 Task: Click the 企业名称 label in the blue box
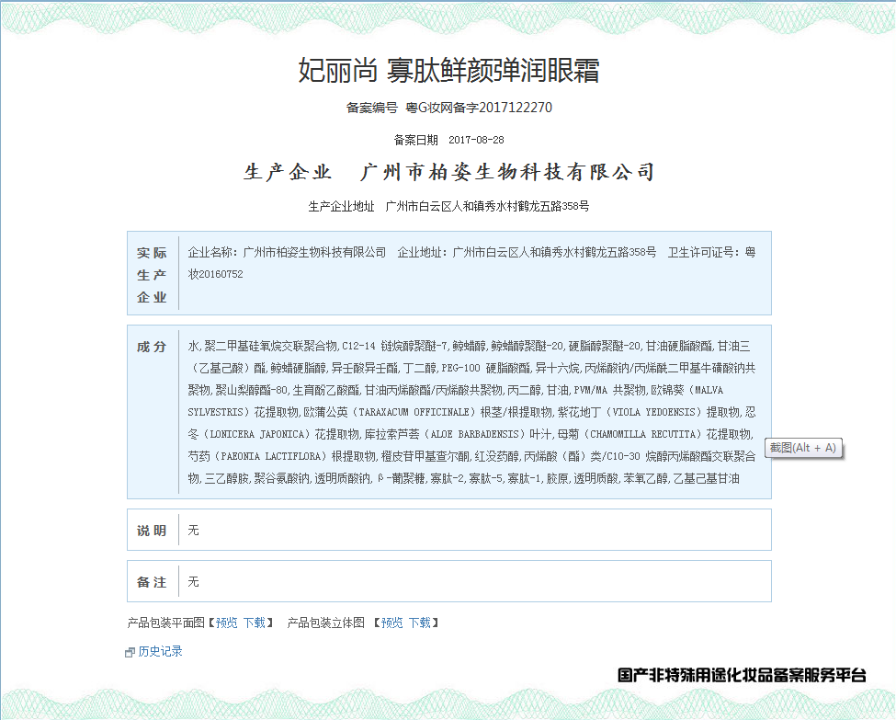pyautogui.click(x=210, y=252)
